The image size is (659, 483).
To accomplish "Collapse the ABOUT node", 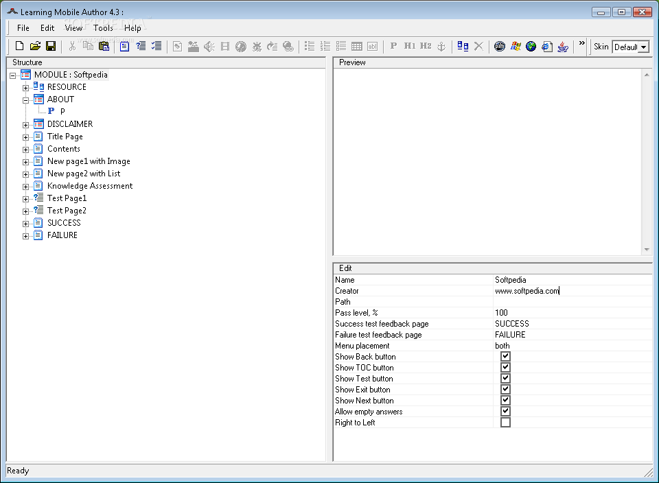I will point(25,100).
